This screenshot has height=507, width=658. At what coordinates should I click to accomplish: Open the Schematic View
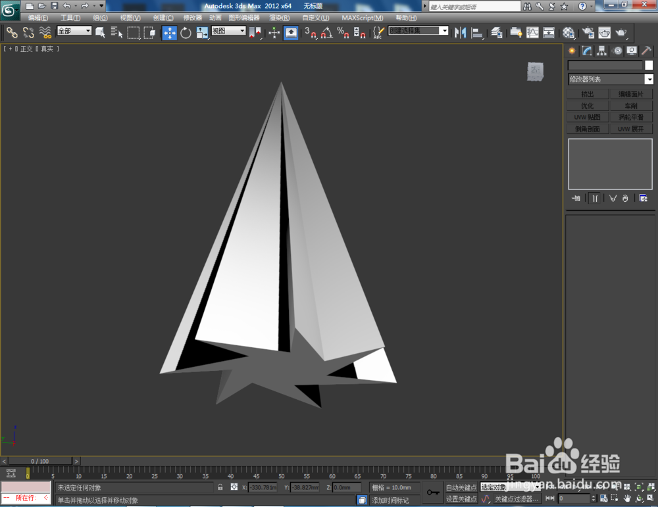549,33
